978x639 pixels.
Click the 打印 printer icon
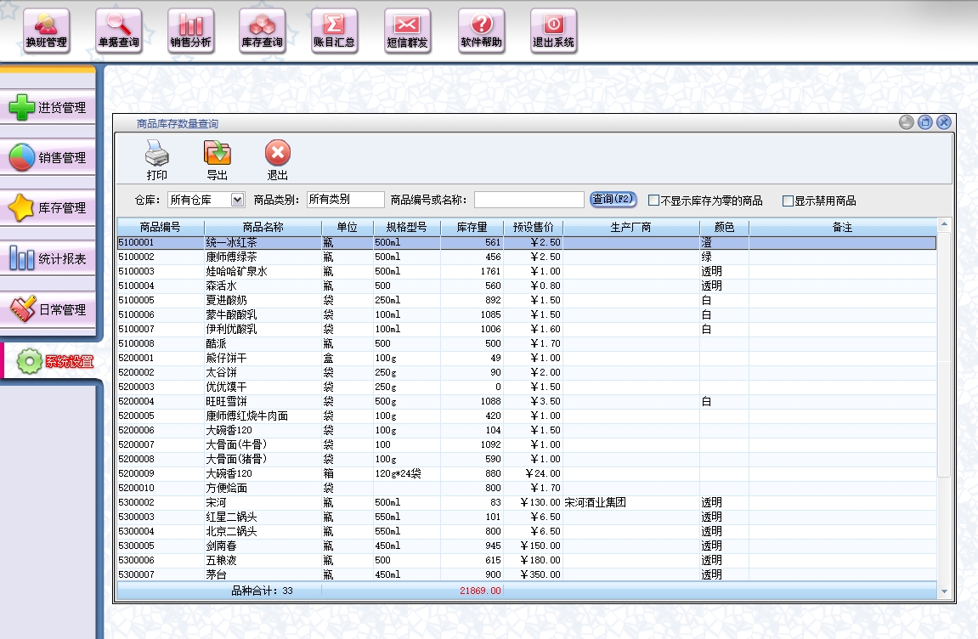tap(157, 155)
